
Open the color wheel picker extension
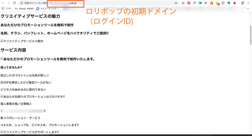pos(234,3)
